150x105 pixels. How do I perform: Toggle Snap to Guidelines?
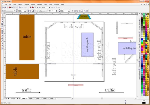(x=75, y=11)
